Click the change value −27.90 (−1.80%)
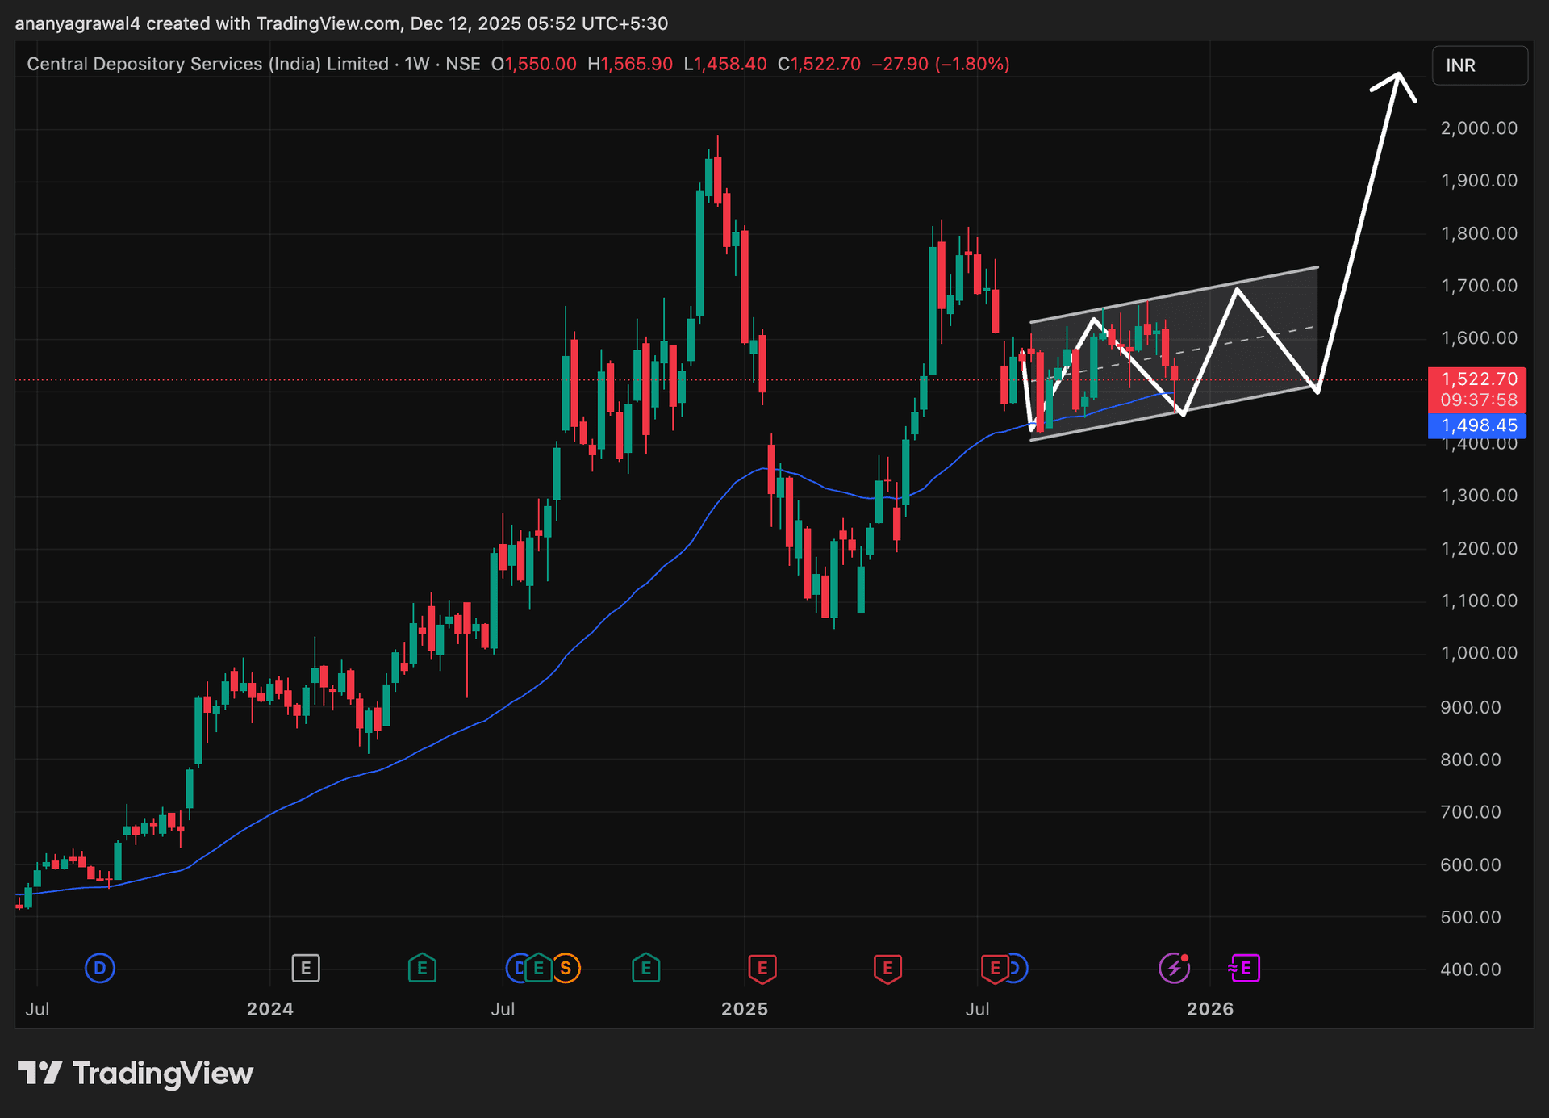The height and width of the screenshot is (1118, 1549). (941, 64)
